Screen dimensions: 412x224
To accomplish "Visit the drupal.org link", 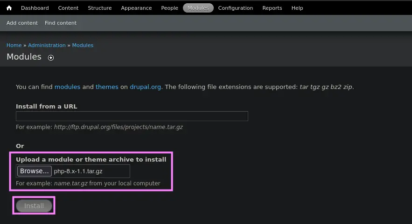I will pos(146,87).
